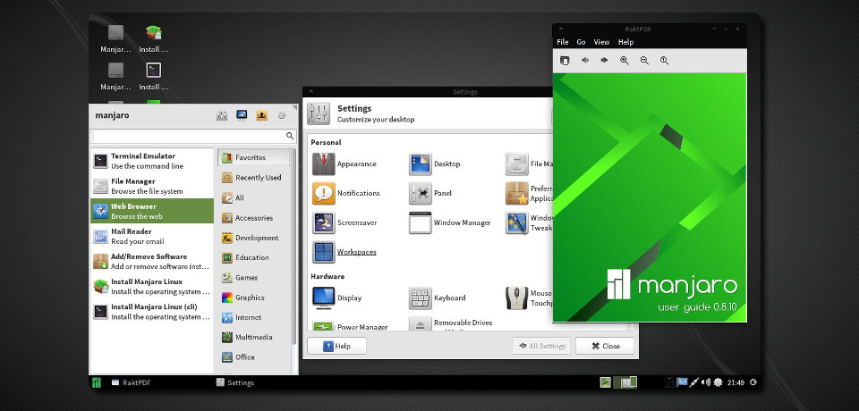
Task: Select the Recently Used category
Action: [253, 177]
